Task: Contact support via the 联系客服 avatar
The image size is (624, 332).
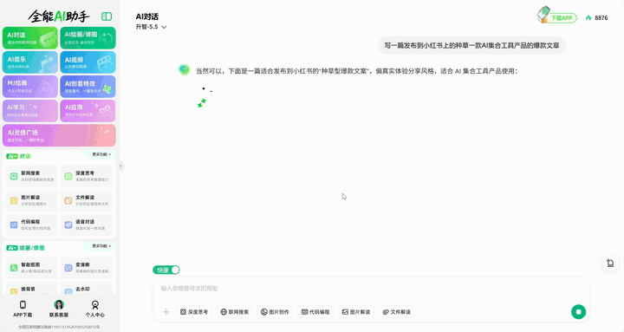Action: (59, 305)
